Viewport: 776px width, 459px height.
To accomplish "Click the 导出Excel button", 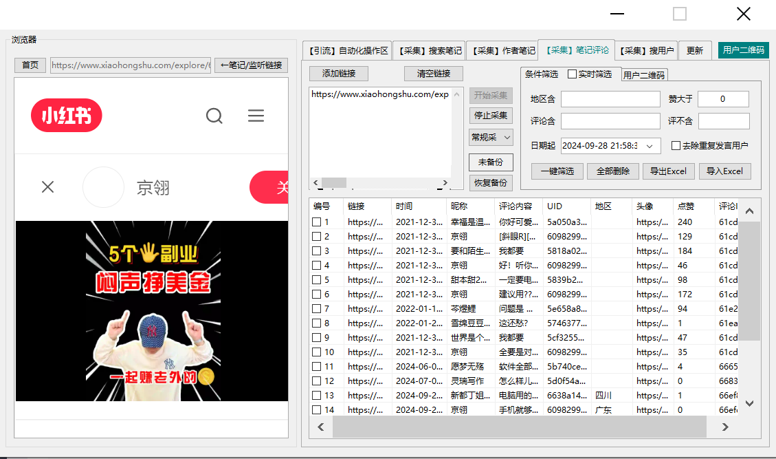I will click(x=669, y=171).
